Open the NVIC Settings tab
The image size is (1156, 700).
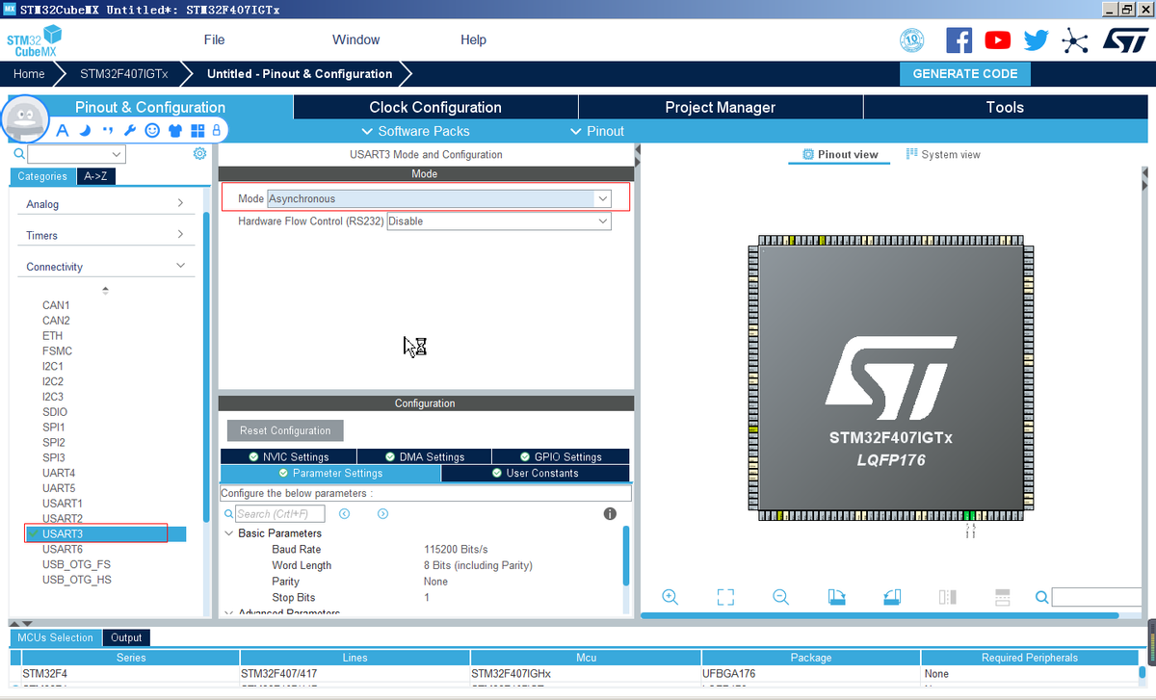[289, 457]
